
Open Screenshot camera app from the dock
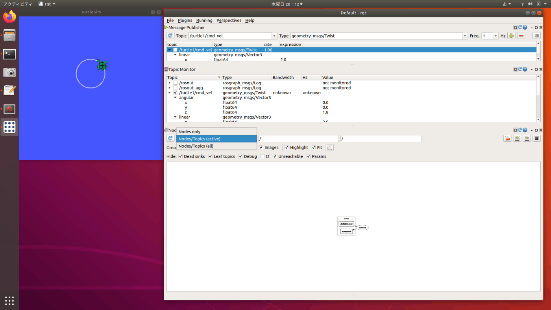point(9,72)
